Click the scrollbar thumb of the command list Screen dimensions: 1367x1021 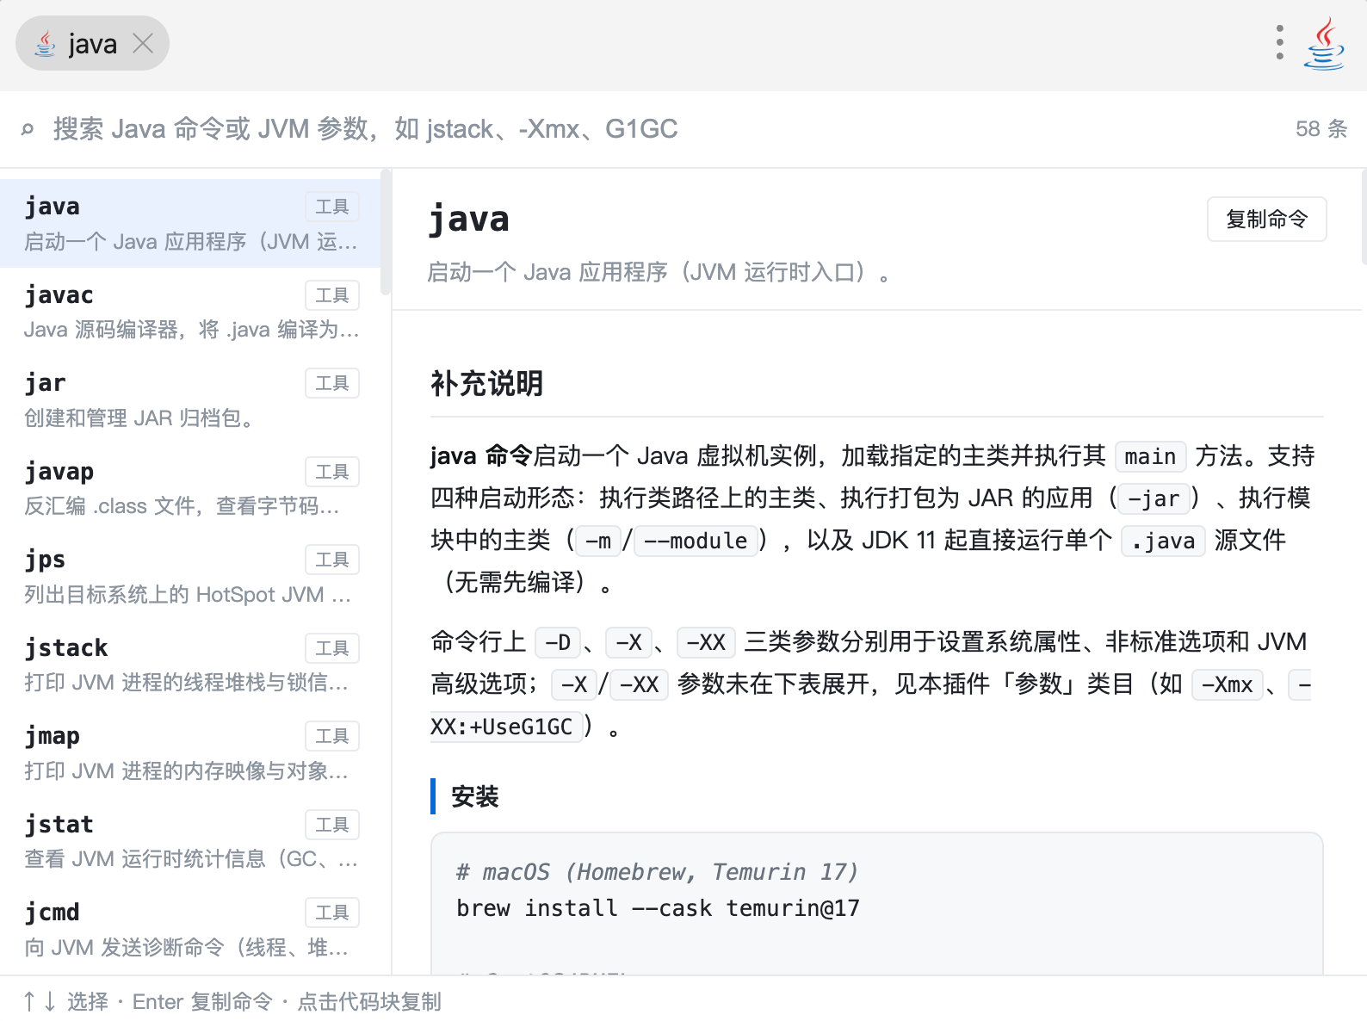(x=386, y=232)
